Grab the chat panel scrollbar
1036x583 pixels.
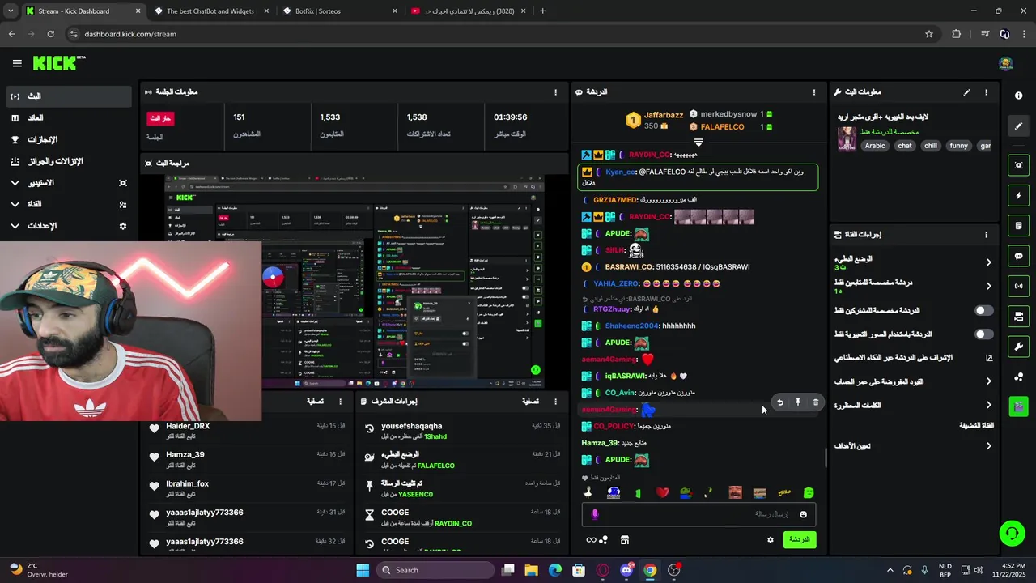pos(826,457)
